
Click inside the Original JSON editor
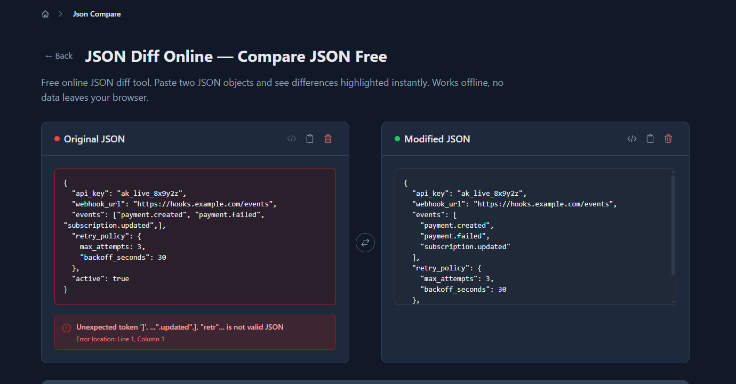point(195,237)
